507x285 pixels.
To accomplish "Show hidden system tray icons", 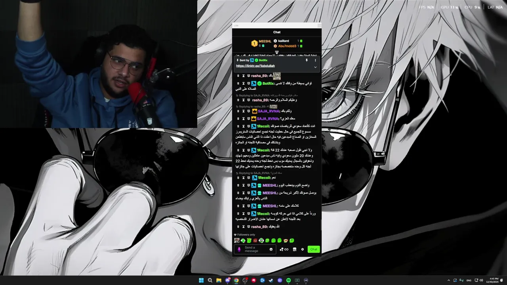I will pos(448,280).
